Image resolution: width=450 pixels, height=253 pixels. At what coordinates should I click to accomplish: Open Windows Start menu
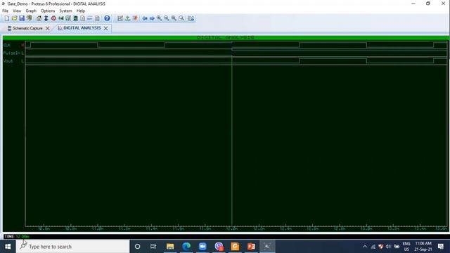pos(8,247)
